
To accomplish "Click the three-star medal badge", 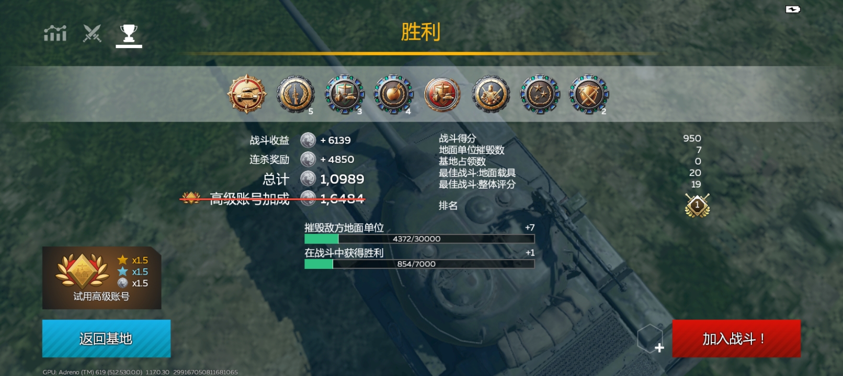I will (540, 95).
